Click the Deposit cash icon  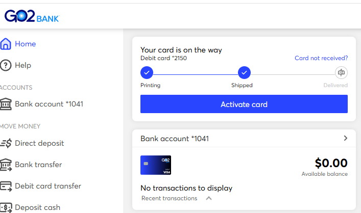coord(6,207)
